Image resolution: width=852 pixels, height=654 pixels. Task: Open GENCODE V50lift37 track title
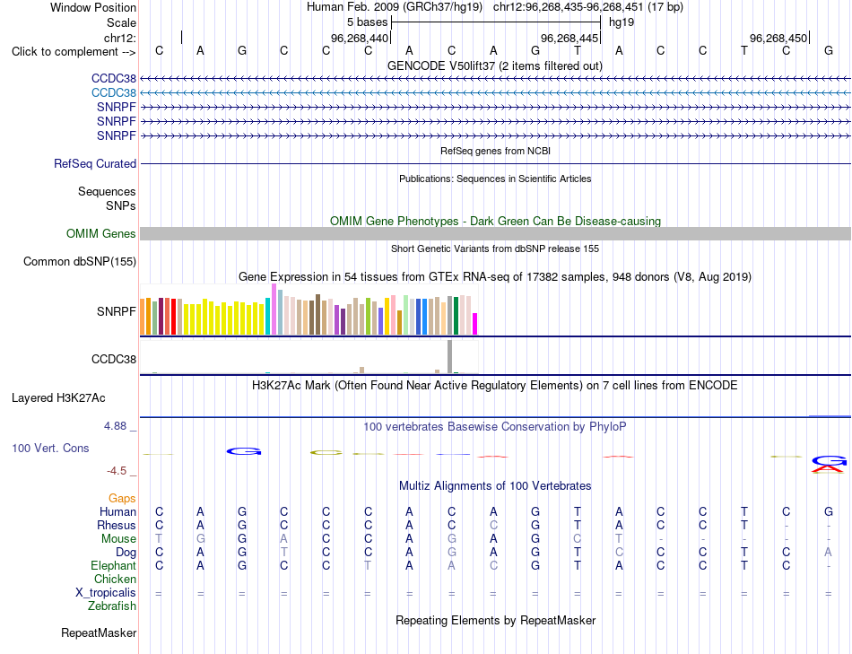(x=495, y=65)
